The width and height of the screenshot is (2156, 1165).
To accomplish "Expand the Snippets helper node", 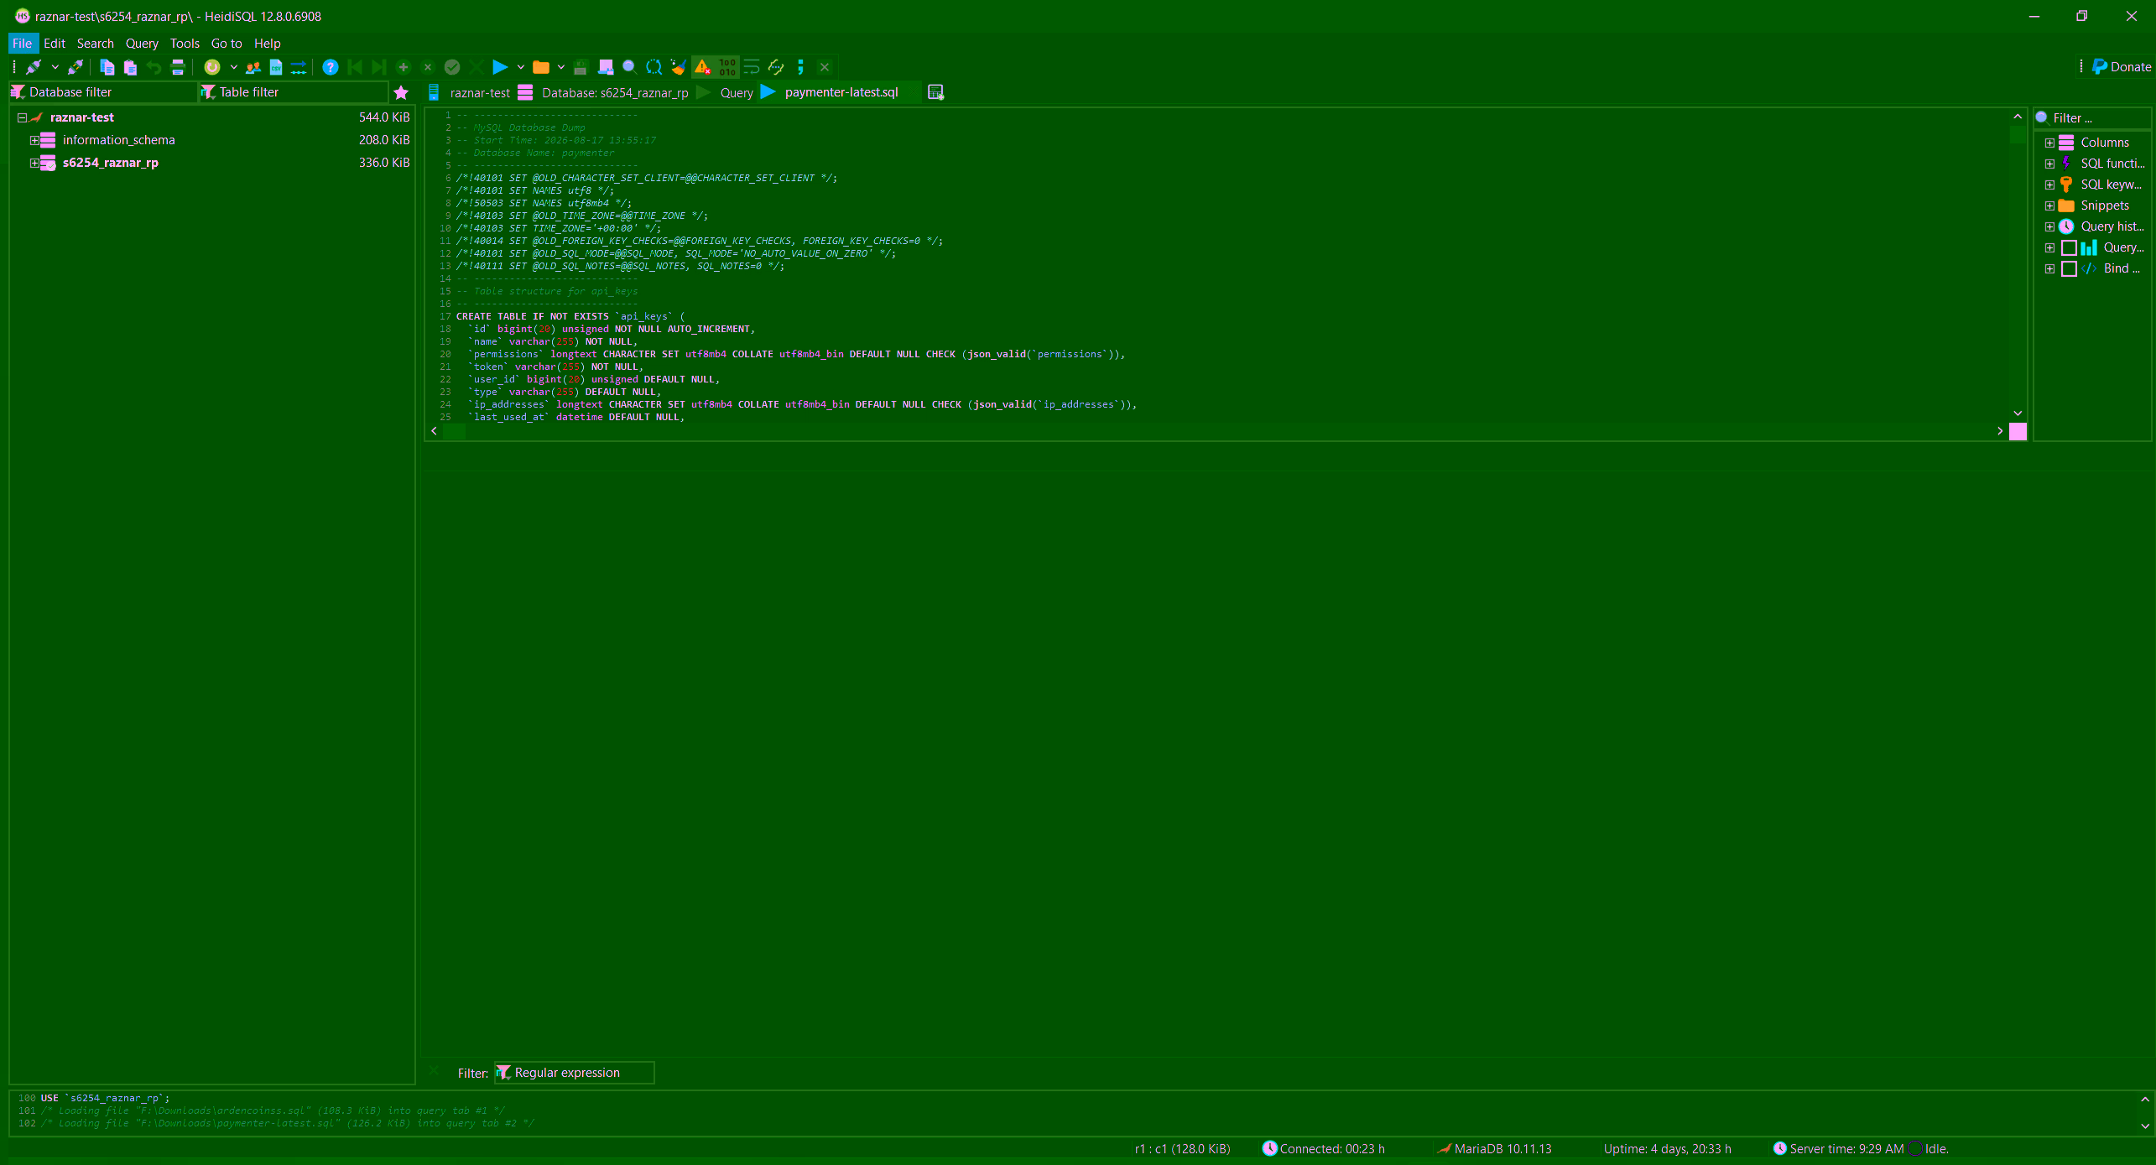I will 2049,205.
